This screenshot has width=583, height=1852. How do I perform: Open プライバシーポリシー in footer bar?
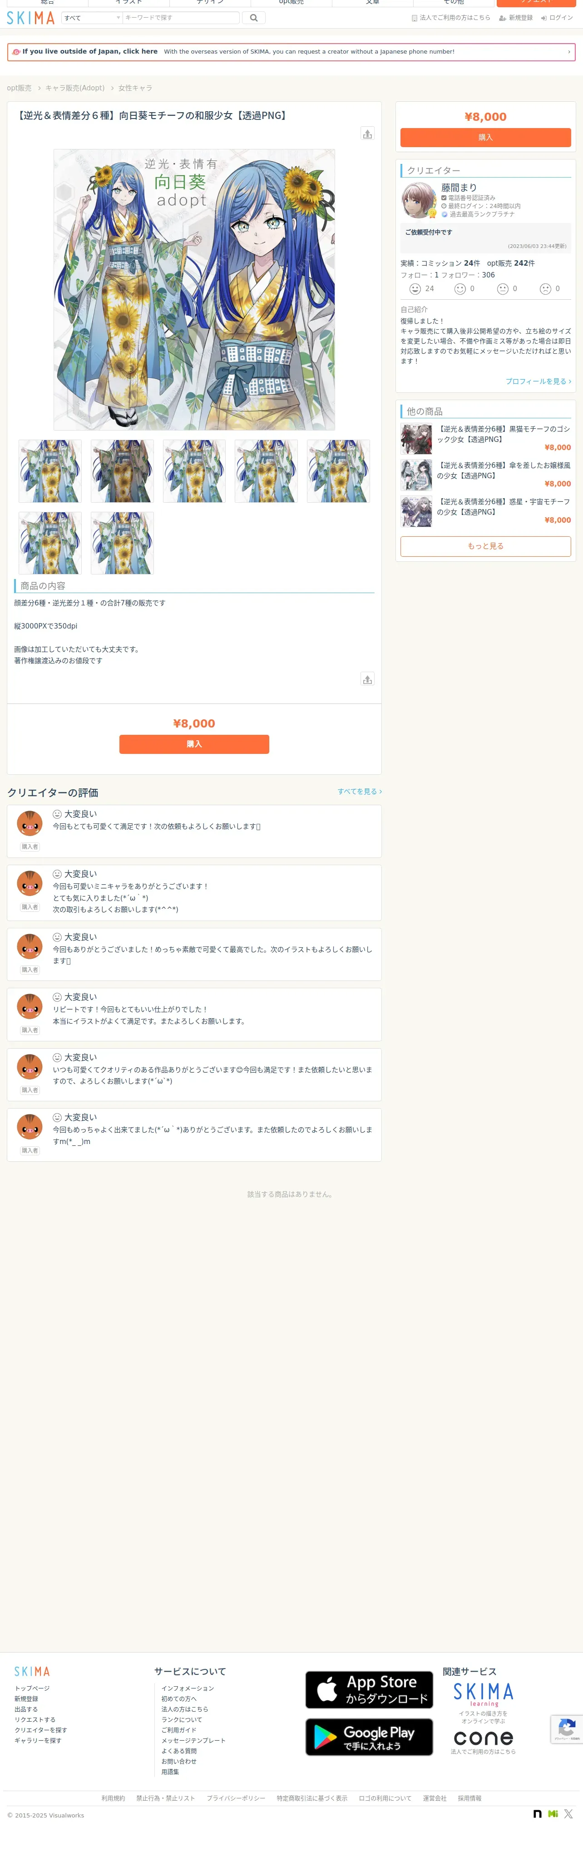click(236, 1798)
